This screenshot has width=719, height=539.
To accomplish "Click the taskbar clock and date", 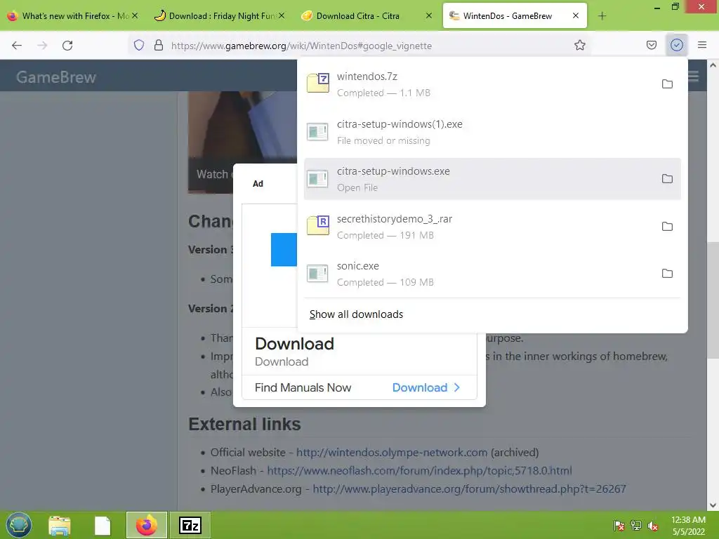I will [688, 526].
